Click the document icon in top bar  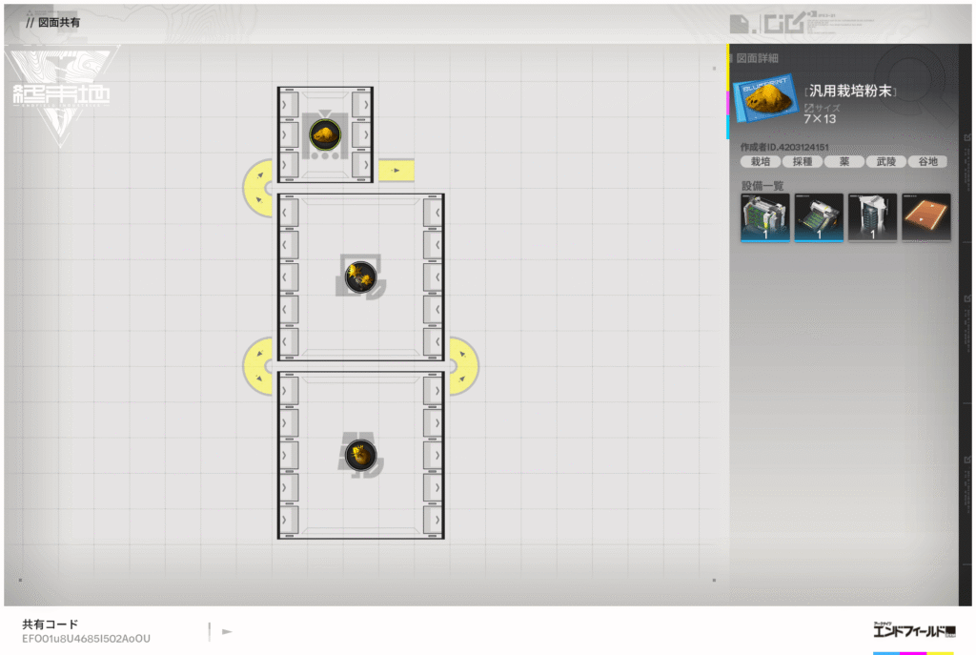[x=739, y=23]
